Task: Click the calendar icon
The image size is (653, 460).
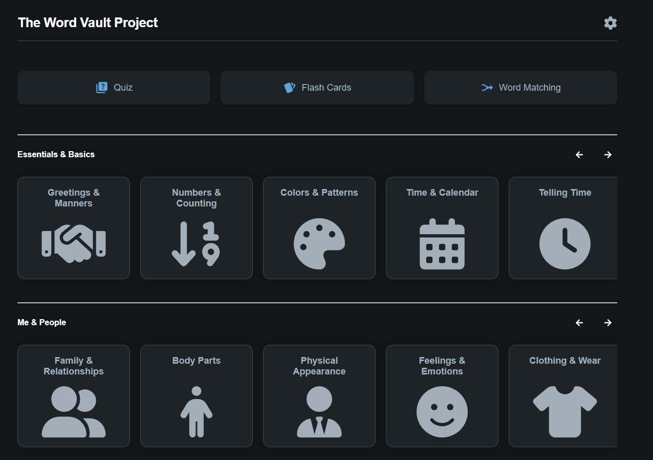Action: tap(442, 244)
